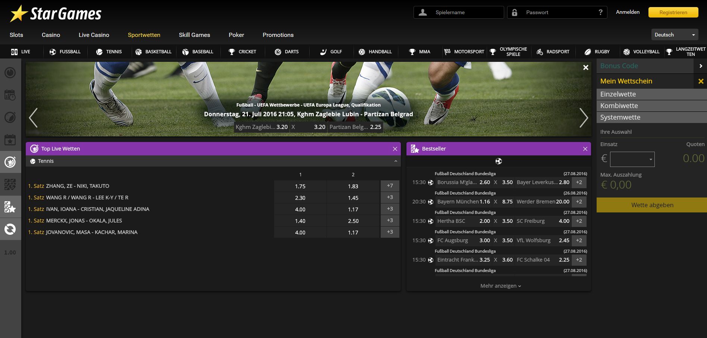
Task: Select the Handball sport category
Action: pos(375,52)
